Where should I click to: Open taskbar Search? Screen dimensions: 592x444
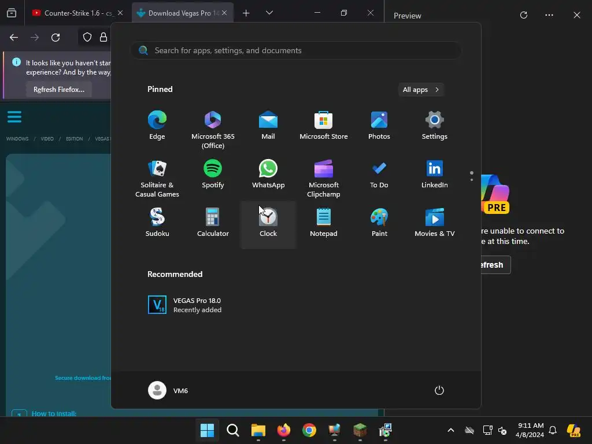point(232,430)
